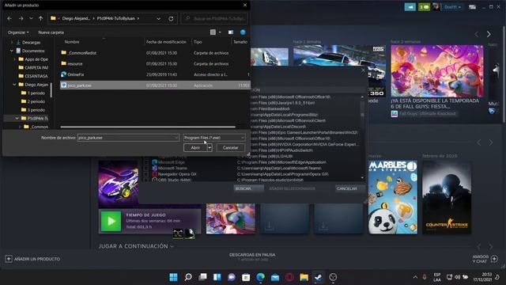This screenshot has width=506, height=285.
Task: Collapse Documentos in the folder tree
Action: pos(12,51)
